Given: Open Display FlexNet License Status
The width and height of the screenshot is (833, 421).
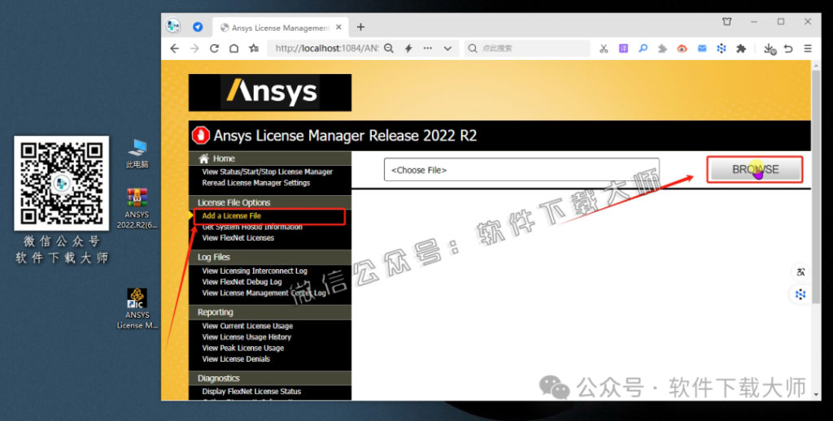Looking at the screenshot, I should tap(251, 391).
